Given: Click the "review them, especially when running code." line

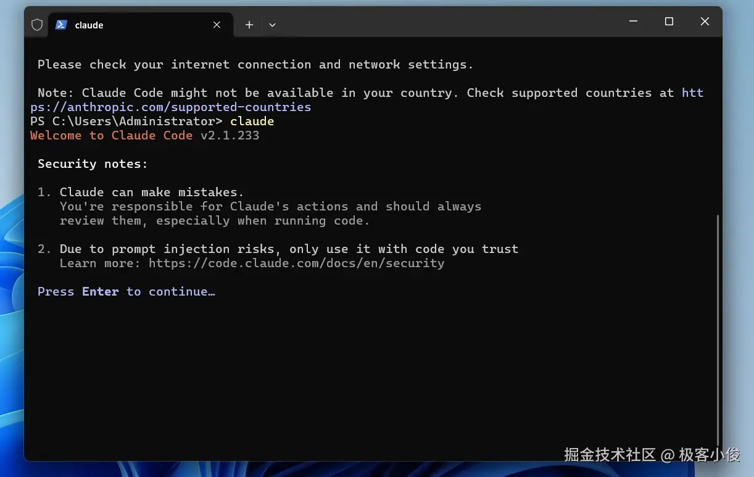Looking at the screenshot, I should 215,220.
